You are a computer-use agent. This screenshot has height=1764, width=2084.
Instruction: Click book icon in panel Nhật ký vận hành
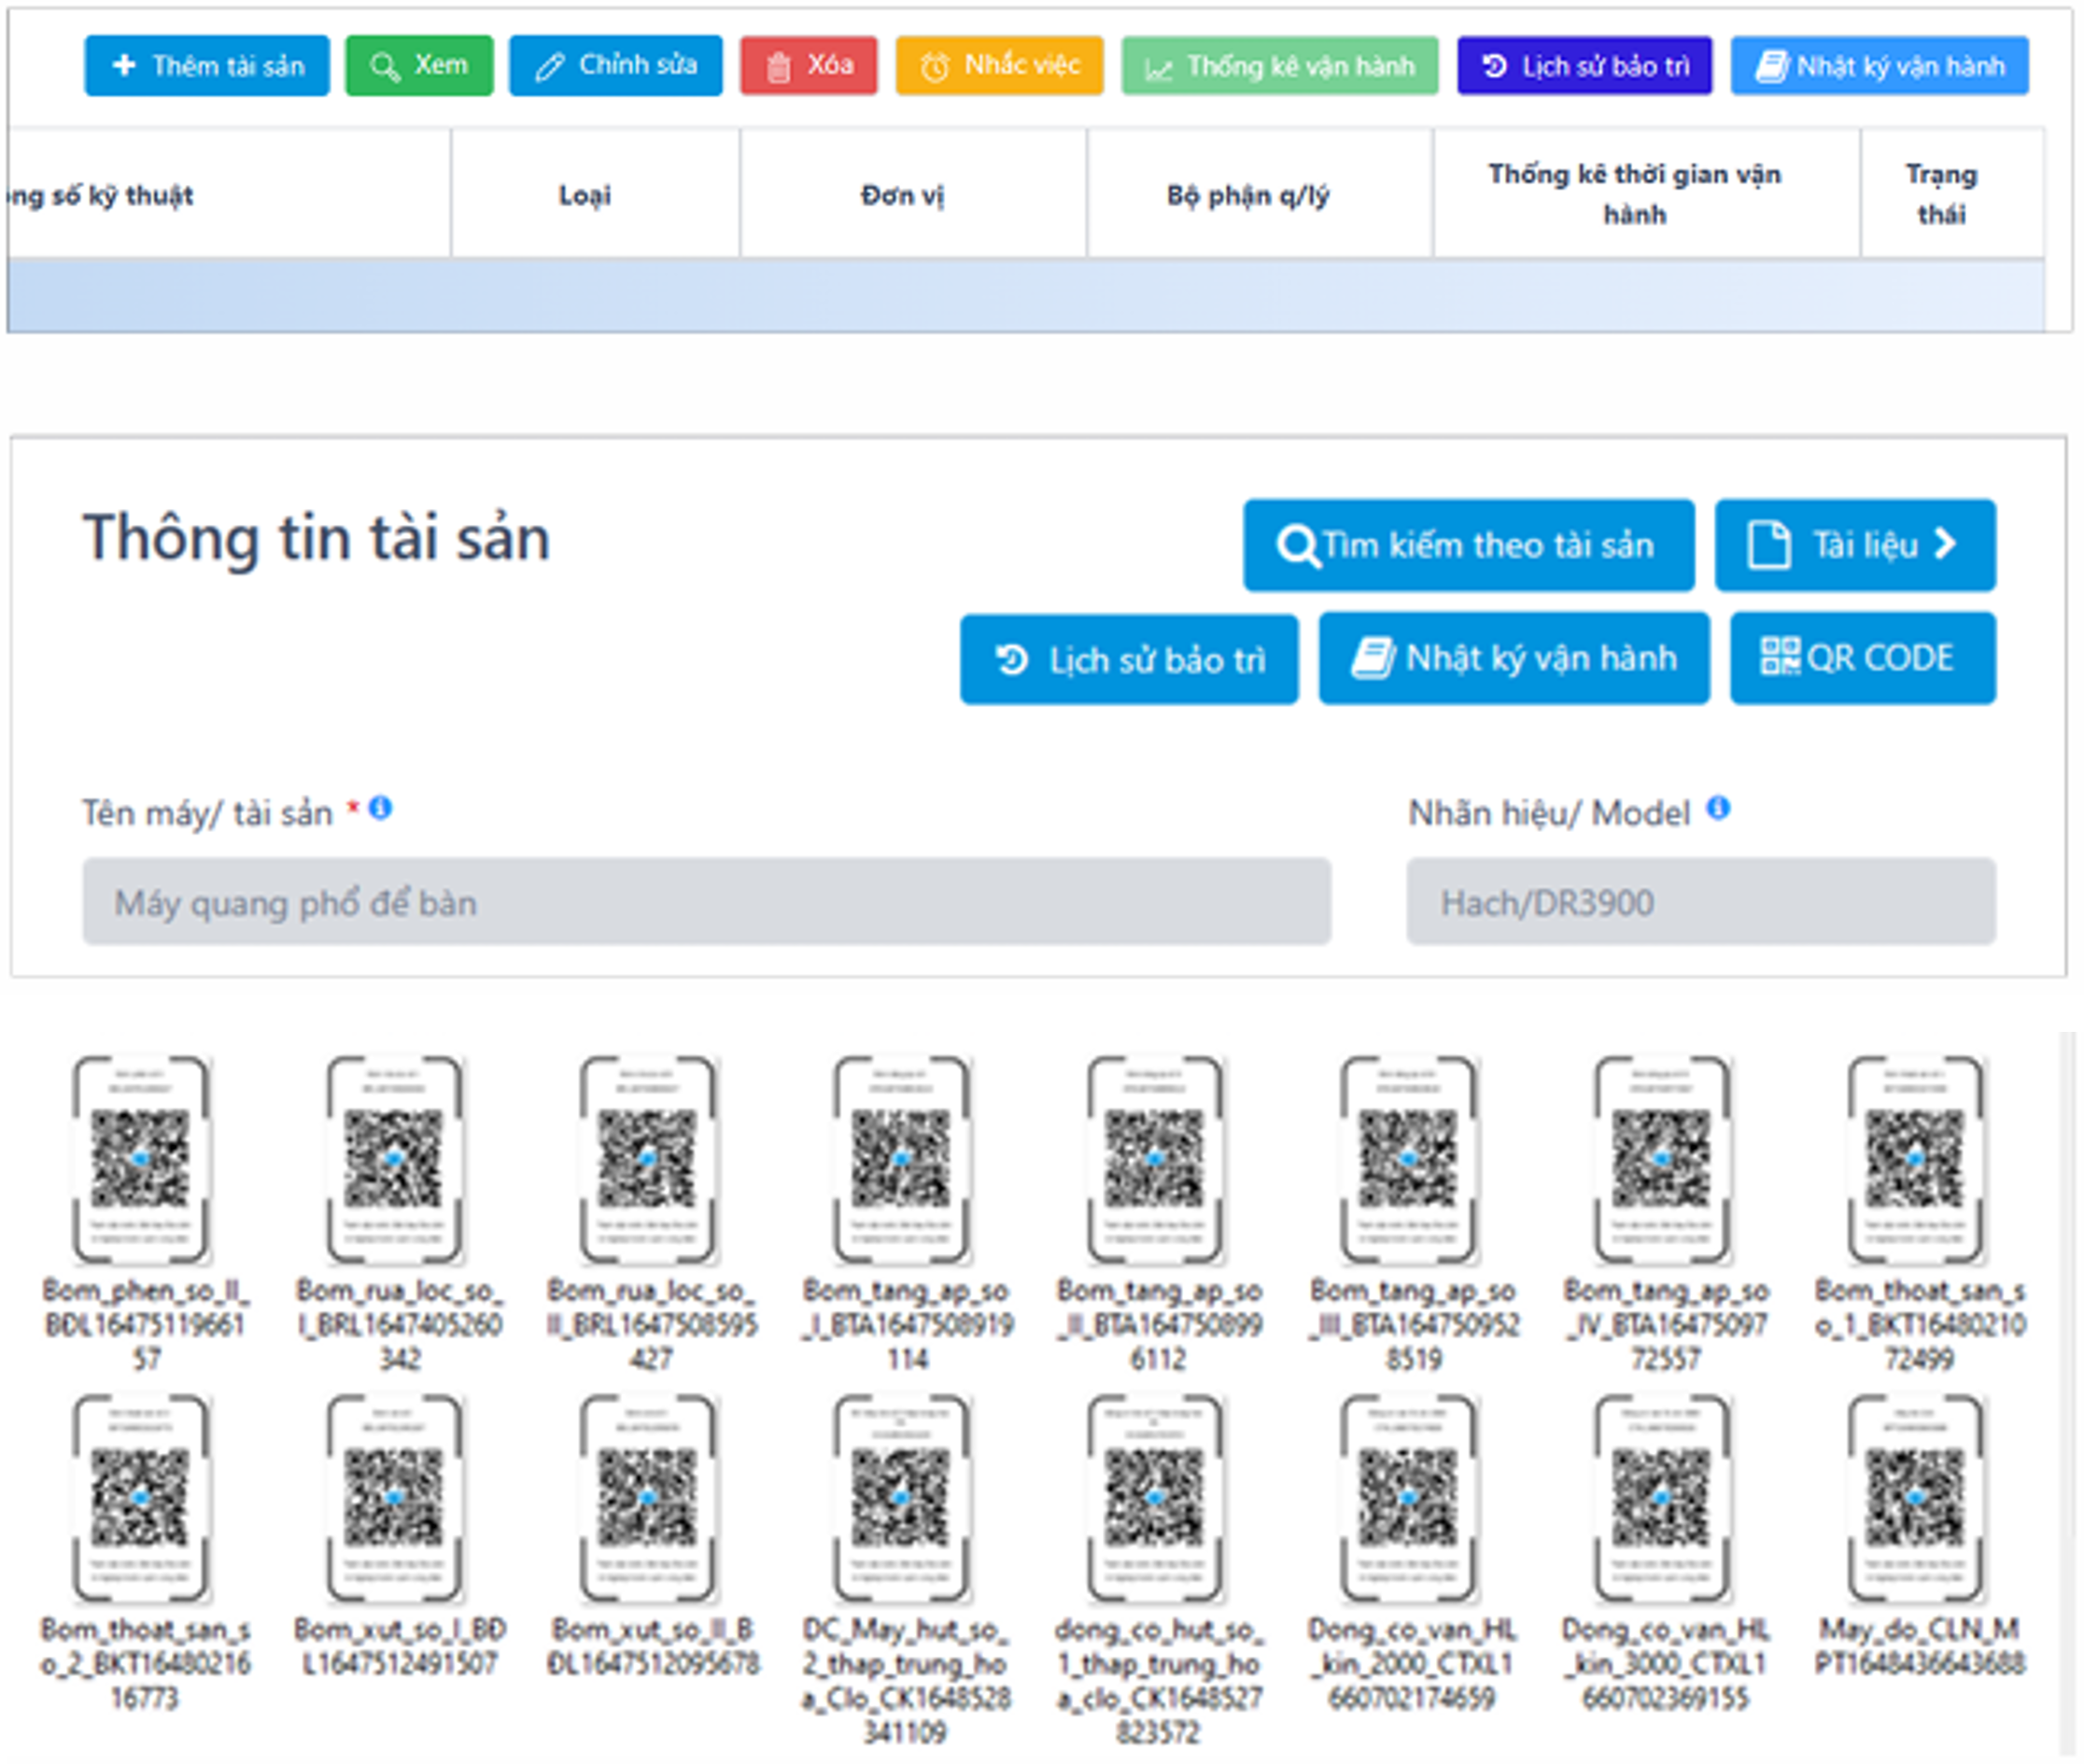[1373, 659]
